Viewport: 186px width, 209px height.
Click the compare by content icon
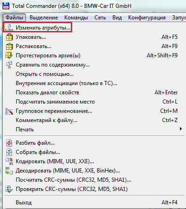(x=9, y=65)
